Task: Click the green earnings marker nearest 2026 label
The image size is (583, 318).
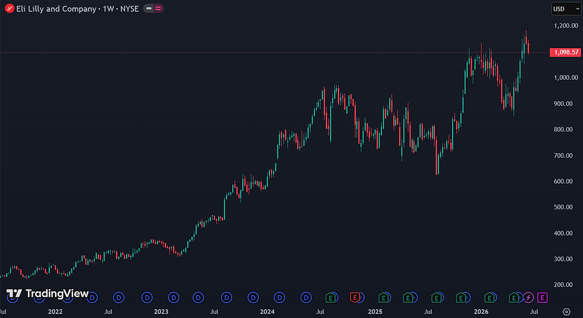Action: (x=489, y=297)
